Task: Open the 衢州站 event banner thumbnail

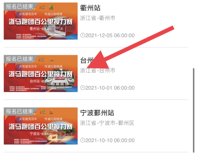Action: click(41, 21)
